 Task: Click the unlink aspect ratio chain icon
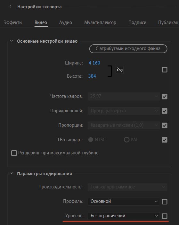(x=119, y=70)
